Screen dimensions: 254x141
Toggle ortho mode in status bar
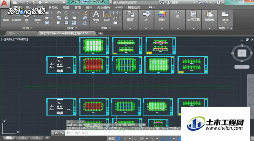pos(136,139)
